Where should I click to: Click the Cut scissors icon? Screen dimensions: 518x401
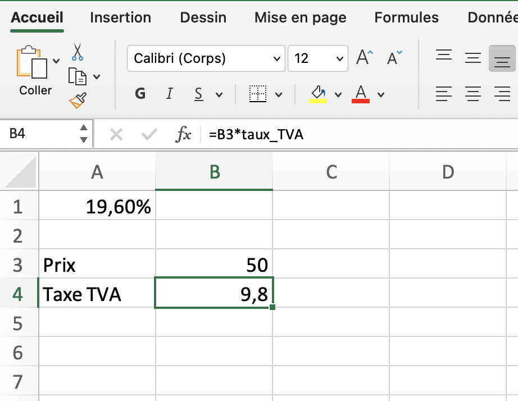tap(78, 52)
